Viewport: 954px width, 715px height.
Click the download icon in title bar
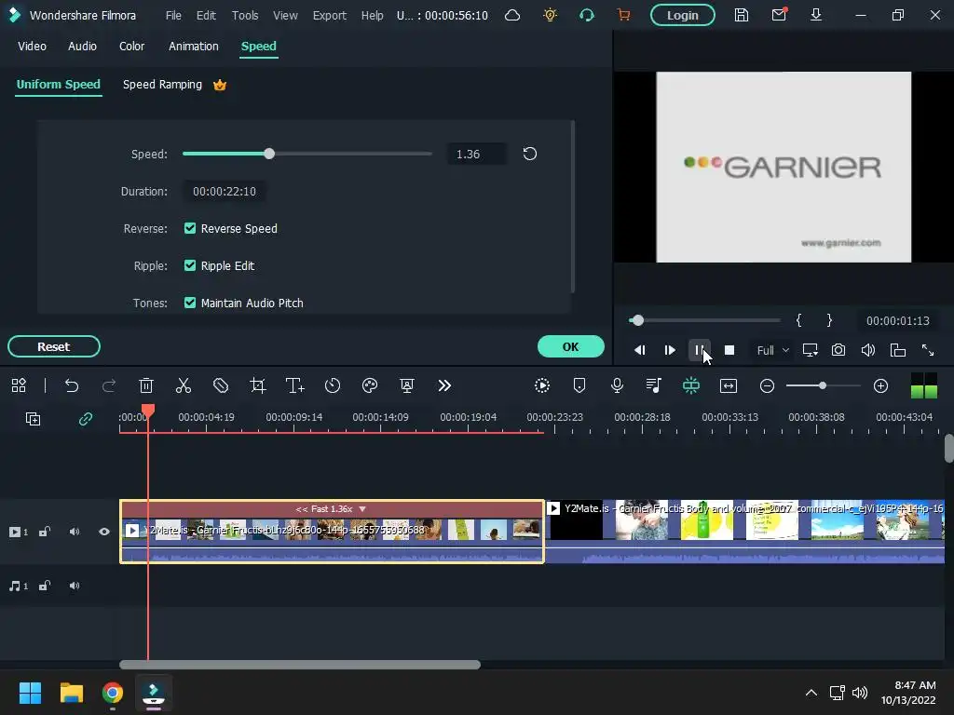[x=816, y=15]
